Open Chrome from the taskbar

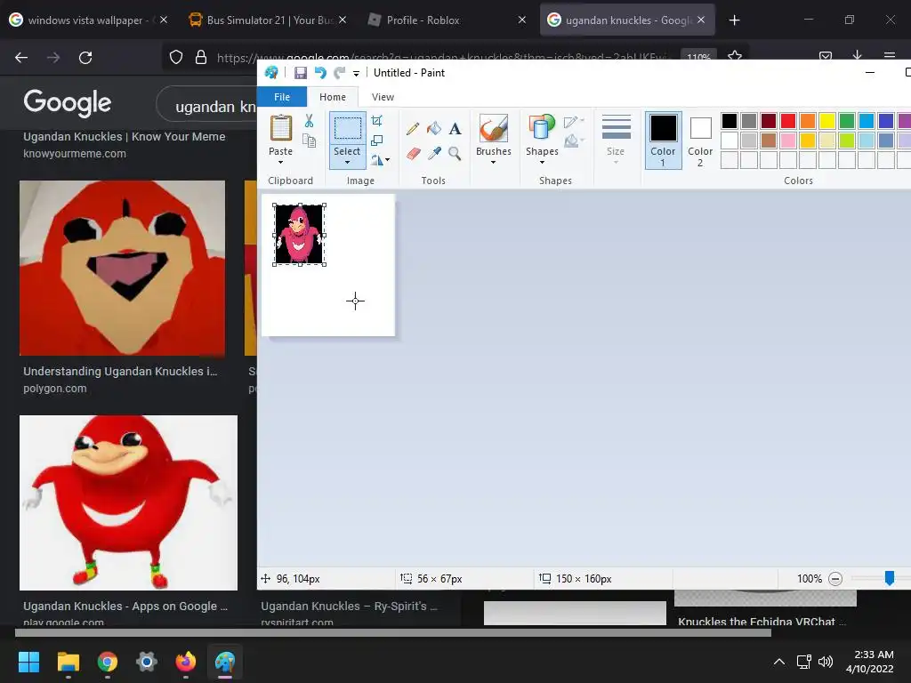108,662
